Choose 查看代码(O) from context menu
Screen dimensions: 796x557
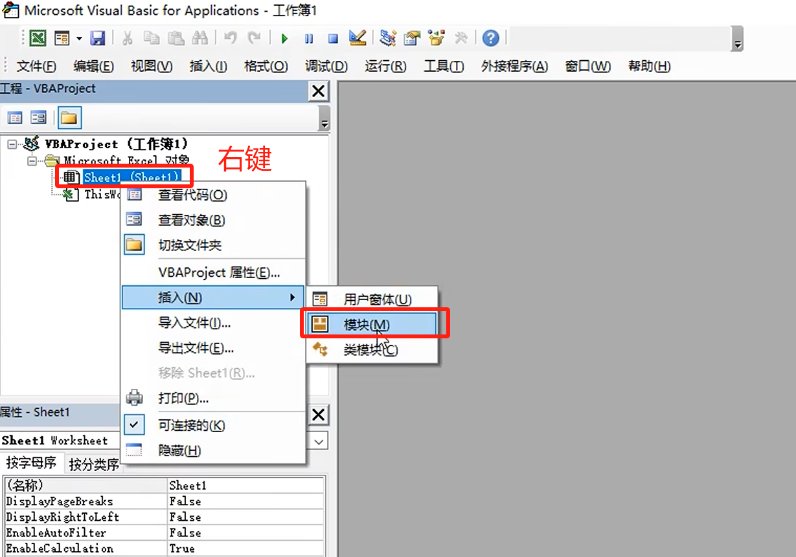(213, 195)
